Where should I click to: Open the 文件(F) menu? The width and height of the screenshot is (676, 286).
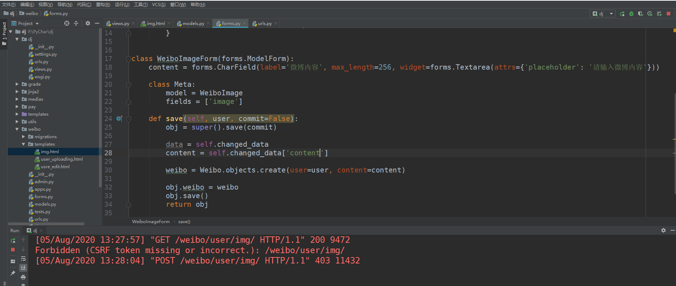pos(9,5)
